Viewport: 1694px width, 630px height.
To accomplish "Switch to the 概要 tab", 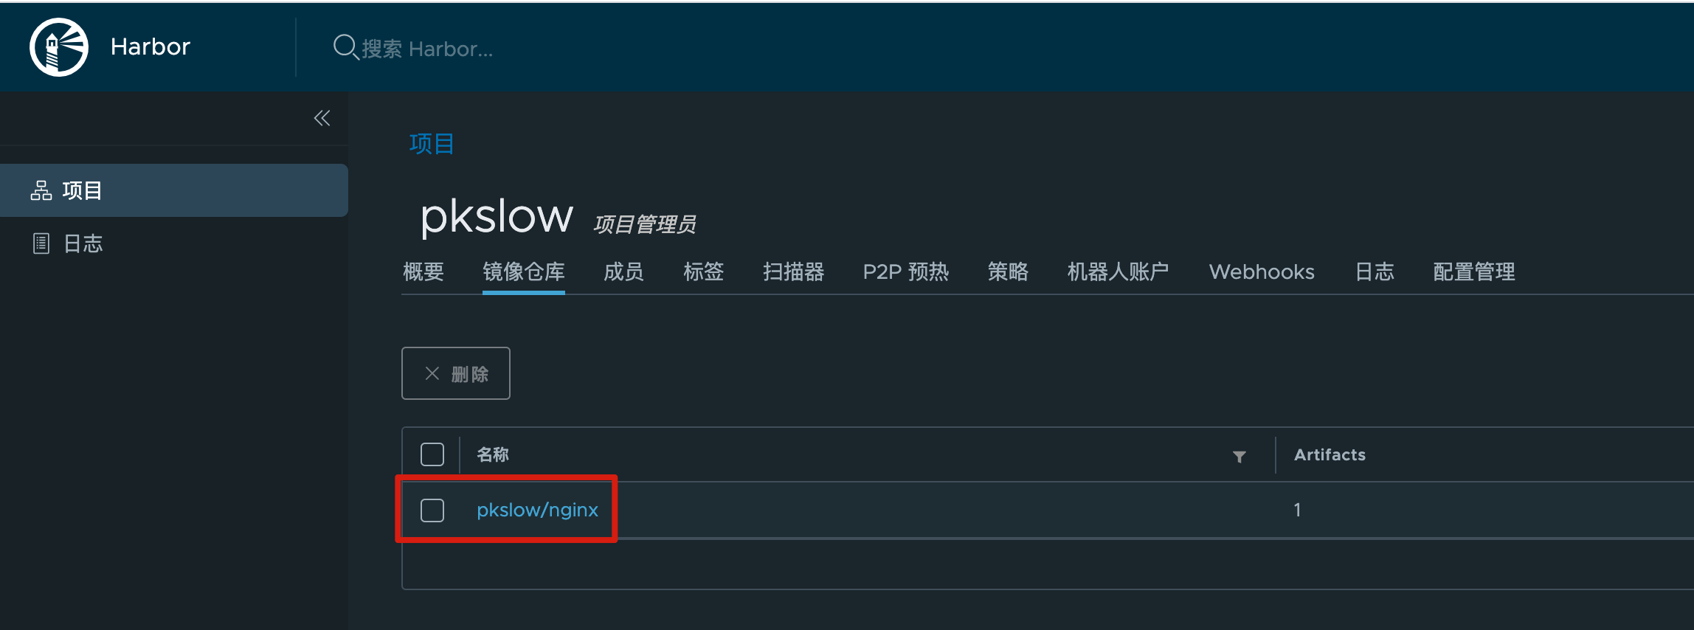I will point(423,271).
